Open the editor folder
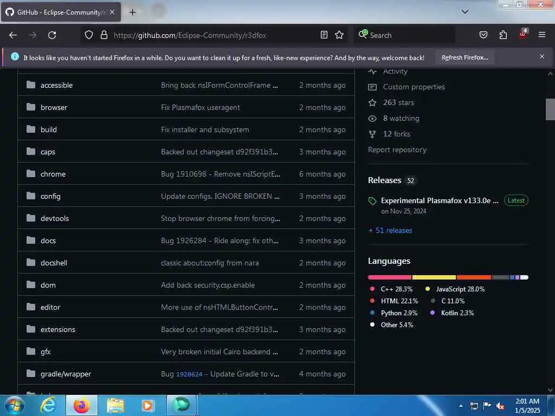The width and height of the screenshot is (555, 416). (50, 308)
